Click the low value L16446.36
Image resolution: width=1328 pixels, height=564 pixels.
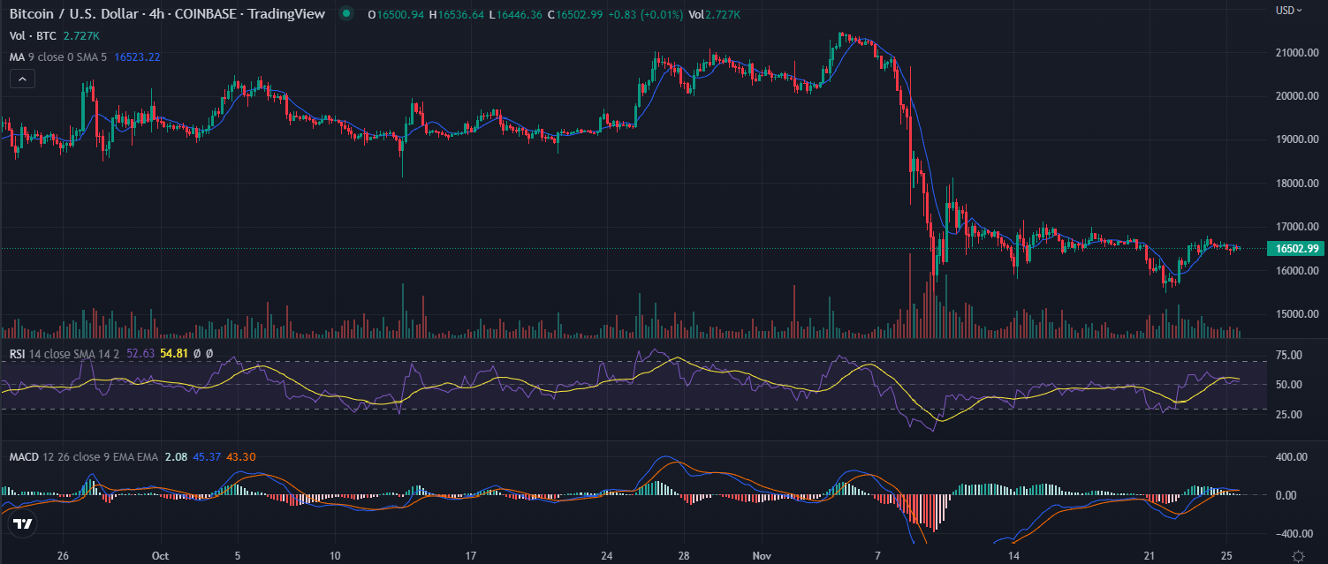click(516, 15)
